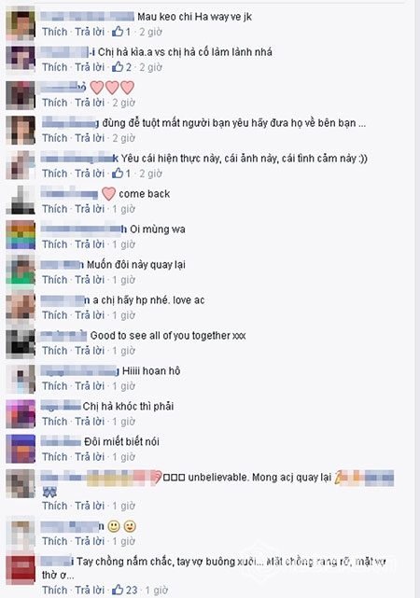Image resolution: width=420 pixels, height=598 pixels.
Task: Click 'Trả lời' under 'Đôi miết biết nói'
Action: (x=90, y=457)
